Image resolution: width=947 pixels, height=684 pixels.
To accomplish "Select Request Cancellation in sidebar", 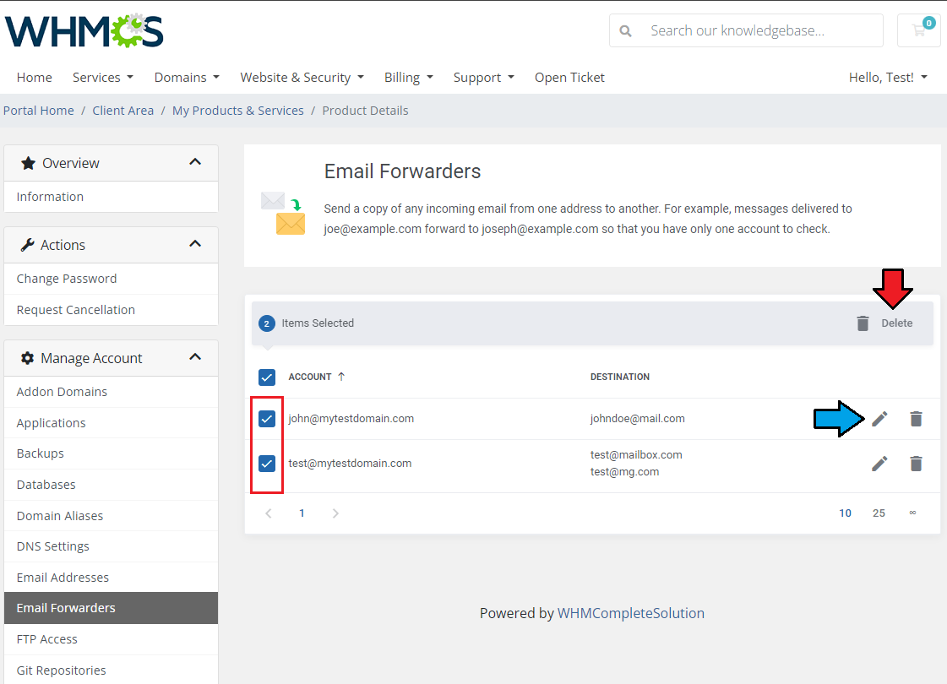I will [x=112, y=310].
